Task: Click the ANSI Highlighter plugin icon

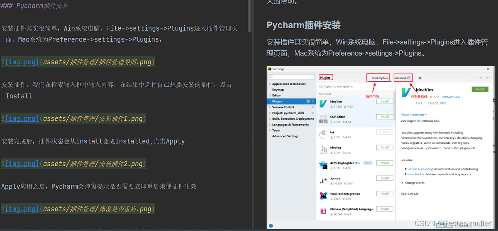Action: click(x=323, y=165)
